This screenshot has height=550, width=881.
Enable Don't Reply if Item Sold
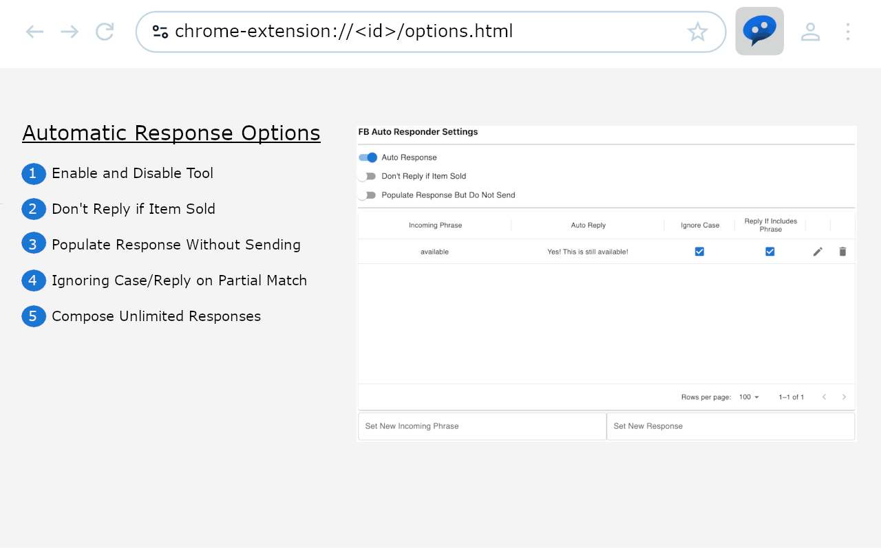point(368,176)
